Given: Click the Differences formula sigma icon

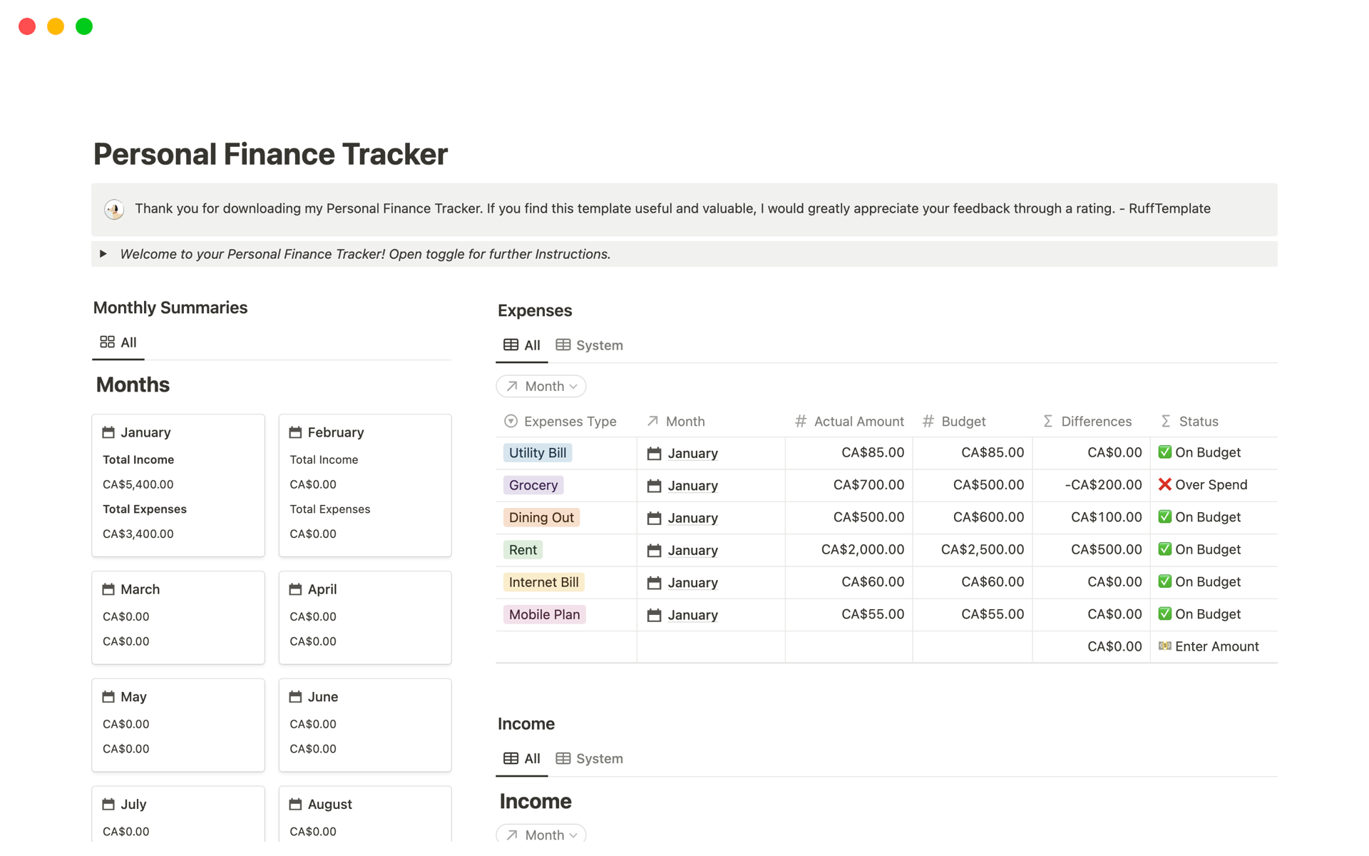Looking at the screenshot, I should point(1047,422).
